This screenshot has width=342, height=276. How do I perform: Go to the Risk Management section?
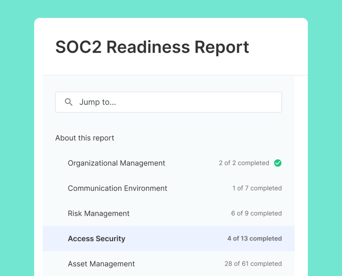coord(98,213)
